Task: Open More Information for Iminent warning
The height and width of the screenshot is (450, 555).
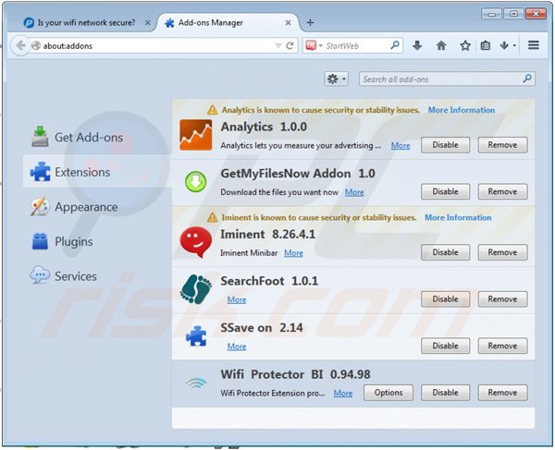Action: [x=458, y=217]
